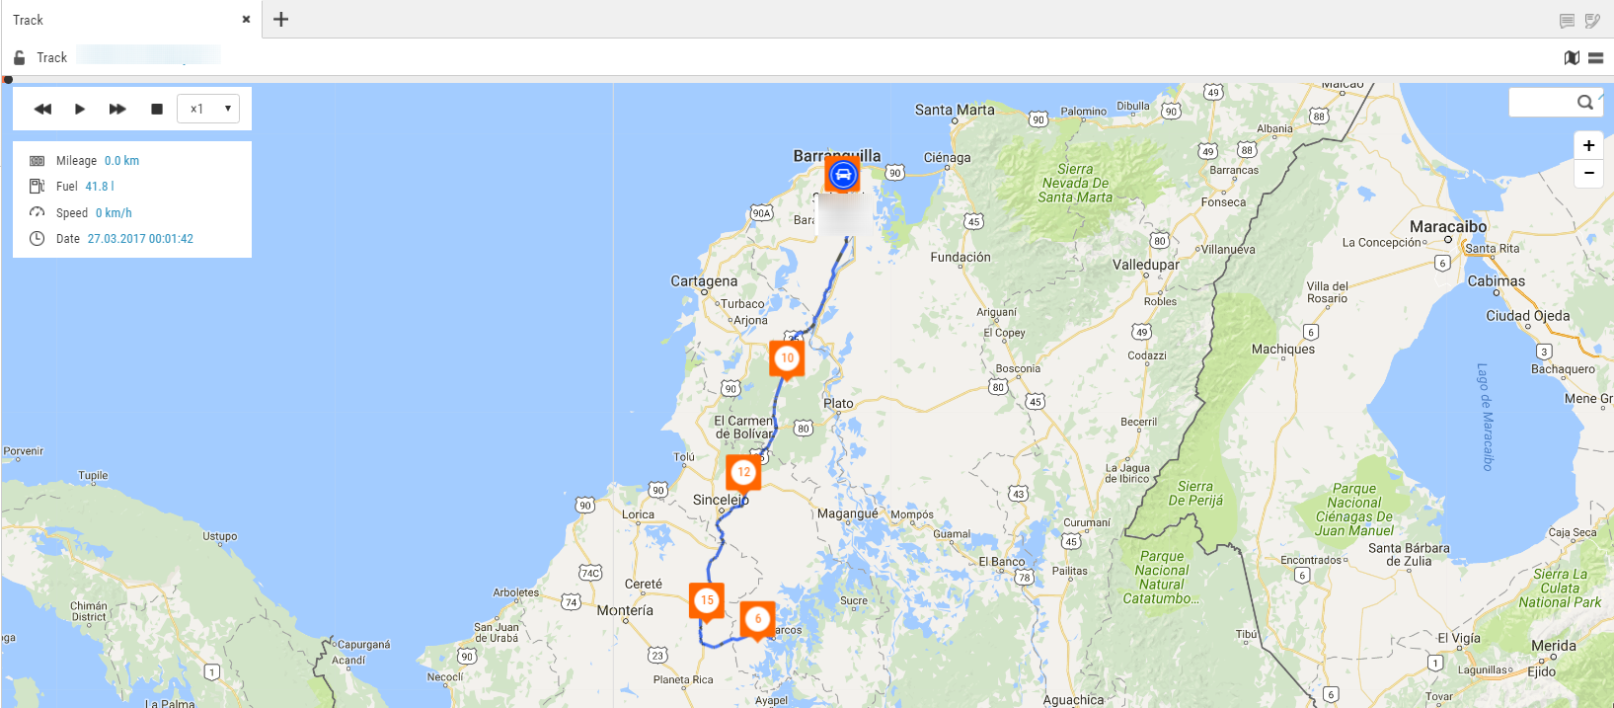Open the x1 playback speed dropdown
The height and width of the screenshot is (708, 1614).
tap(208, 109)
